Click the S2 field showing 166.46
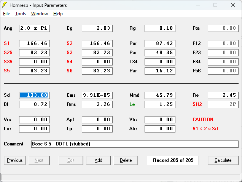 pos(97,43)
